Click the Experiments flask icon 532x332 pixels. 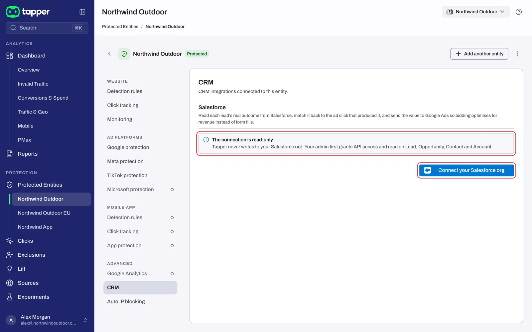pos(10,297)
